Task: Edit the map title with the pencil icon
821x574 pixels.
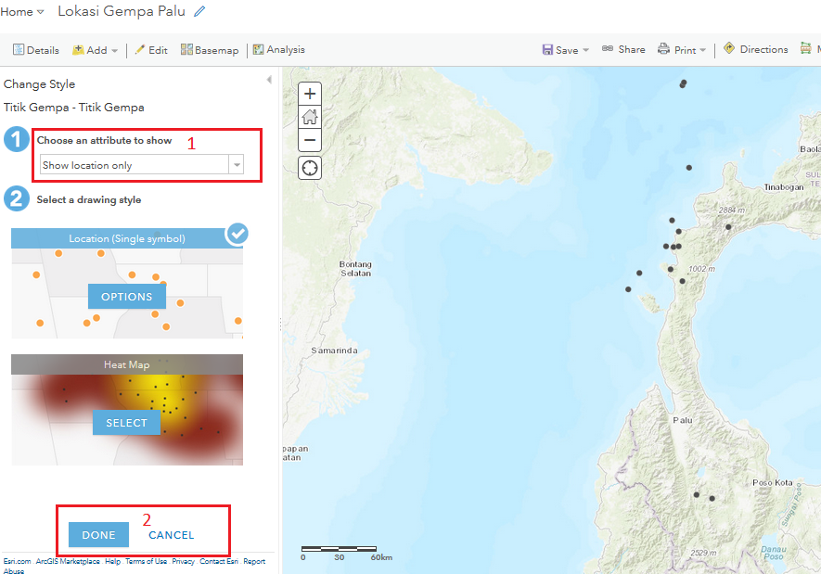Action: (199, 11)
